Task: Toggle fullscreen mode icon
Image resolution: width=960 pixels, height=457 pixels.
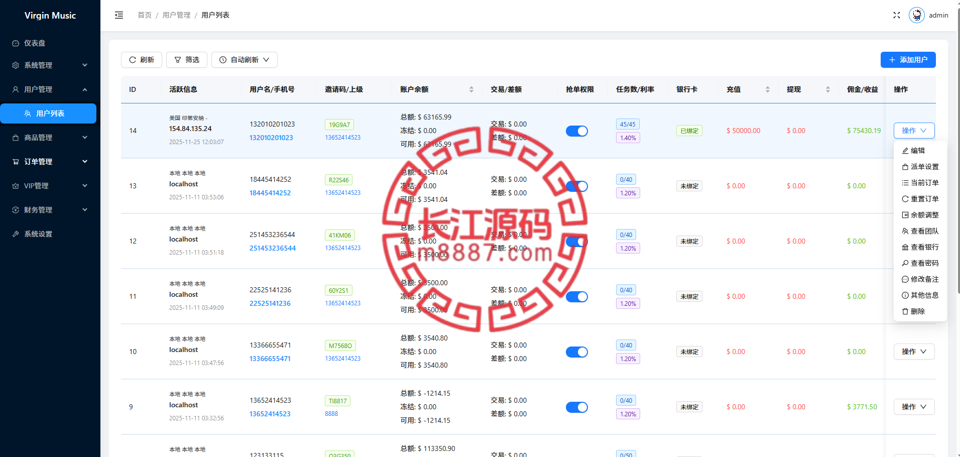Action: (x=897, y=15)
